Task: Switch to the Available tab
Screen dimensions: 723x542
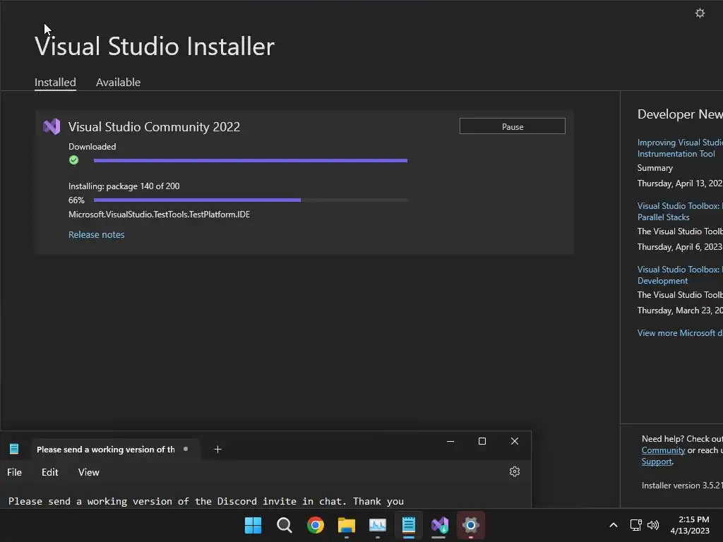Action: pyautogui.click(x=118, y=82)
